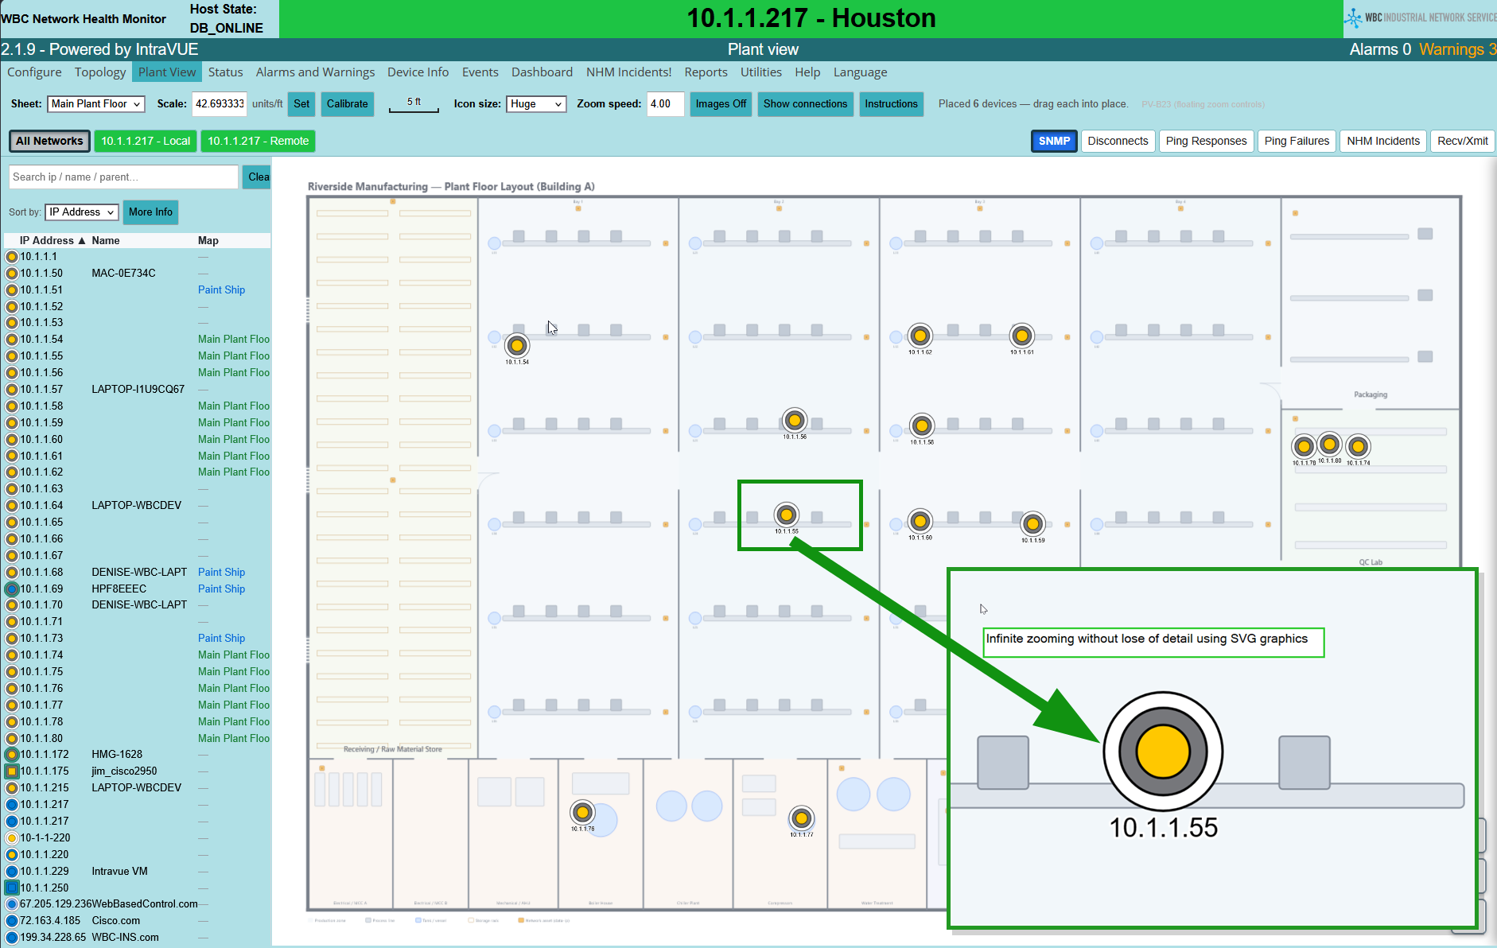Click the status icon beside 10.1.1.172
This screenshot has height=948, width=1497.
click(12, 755)
